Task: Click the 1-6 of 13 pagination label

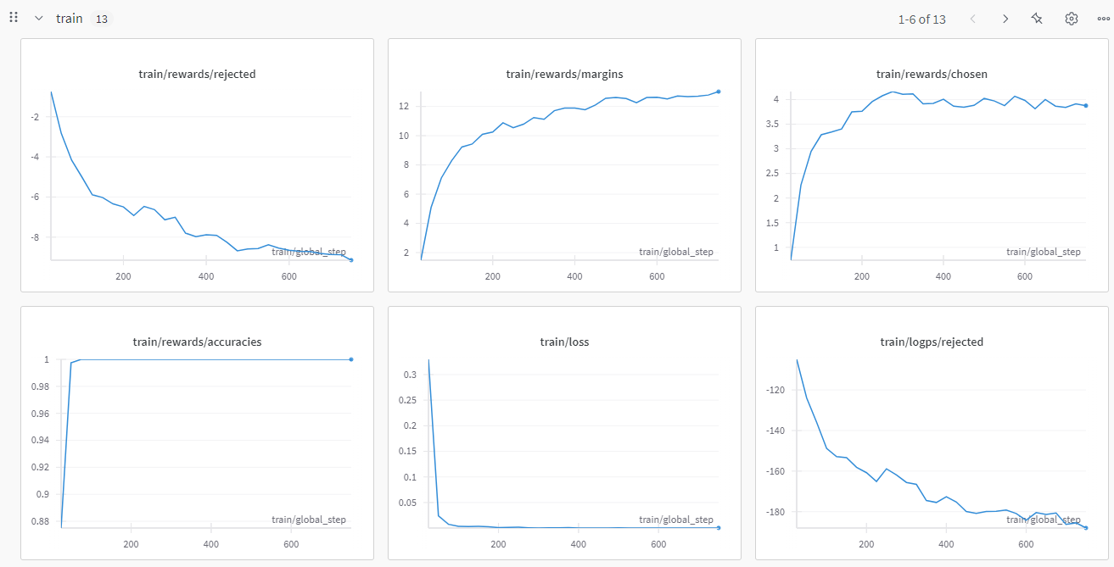Action: tap(921, 19)
